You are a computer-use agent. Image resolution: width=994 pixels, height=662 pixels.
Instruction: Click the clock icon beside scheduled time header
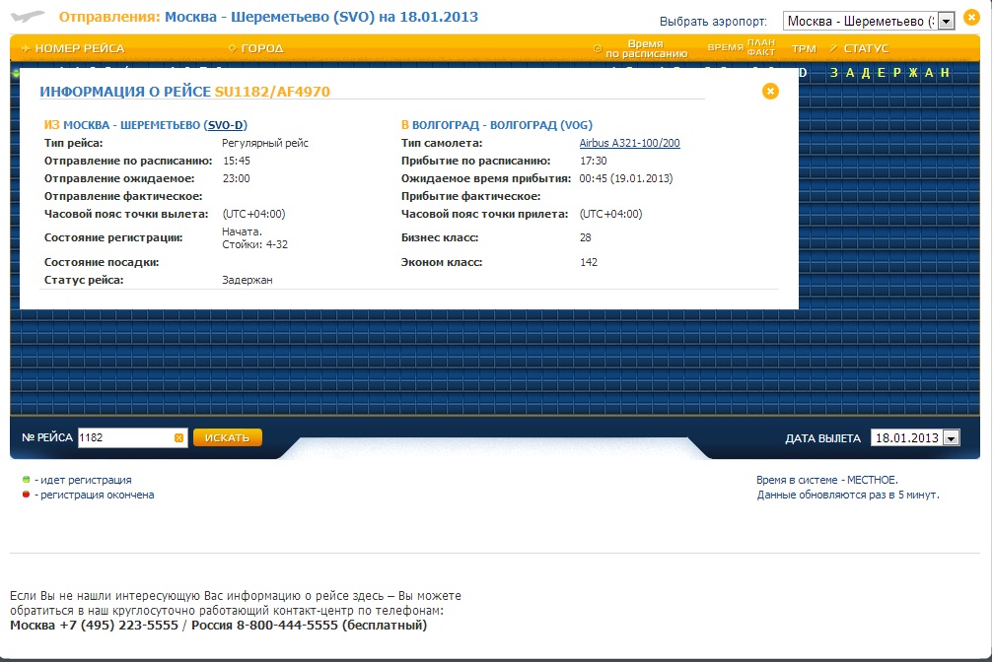click(598, 48)
